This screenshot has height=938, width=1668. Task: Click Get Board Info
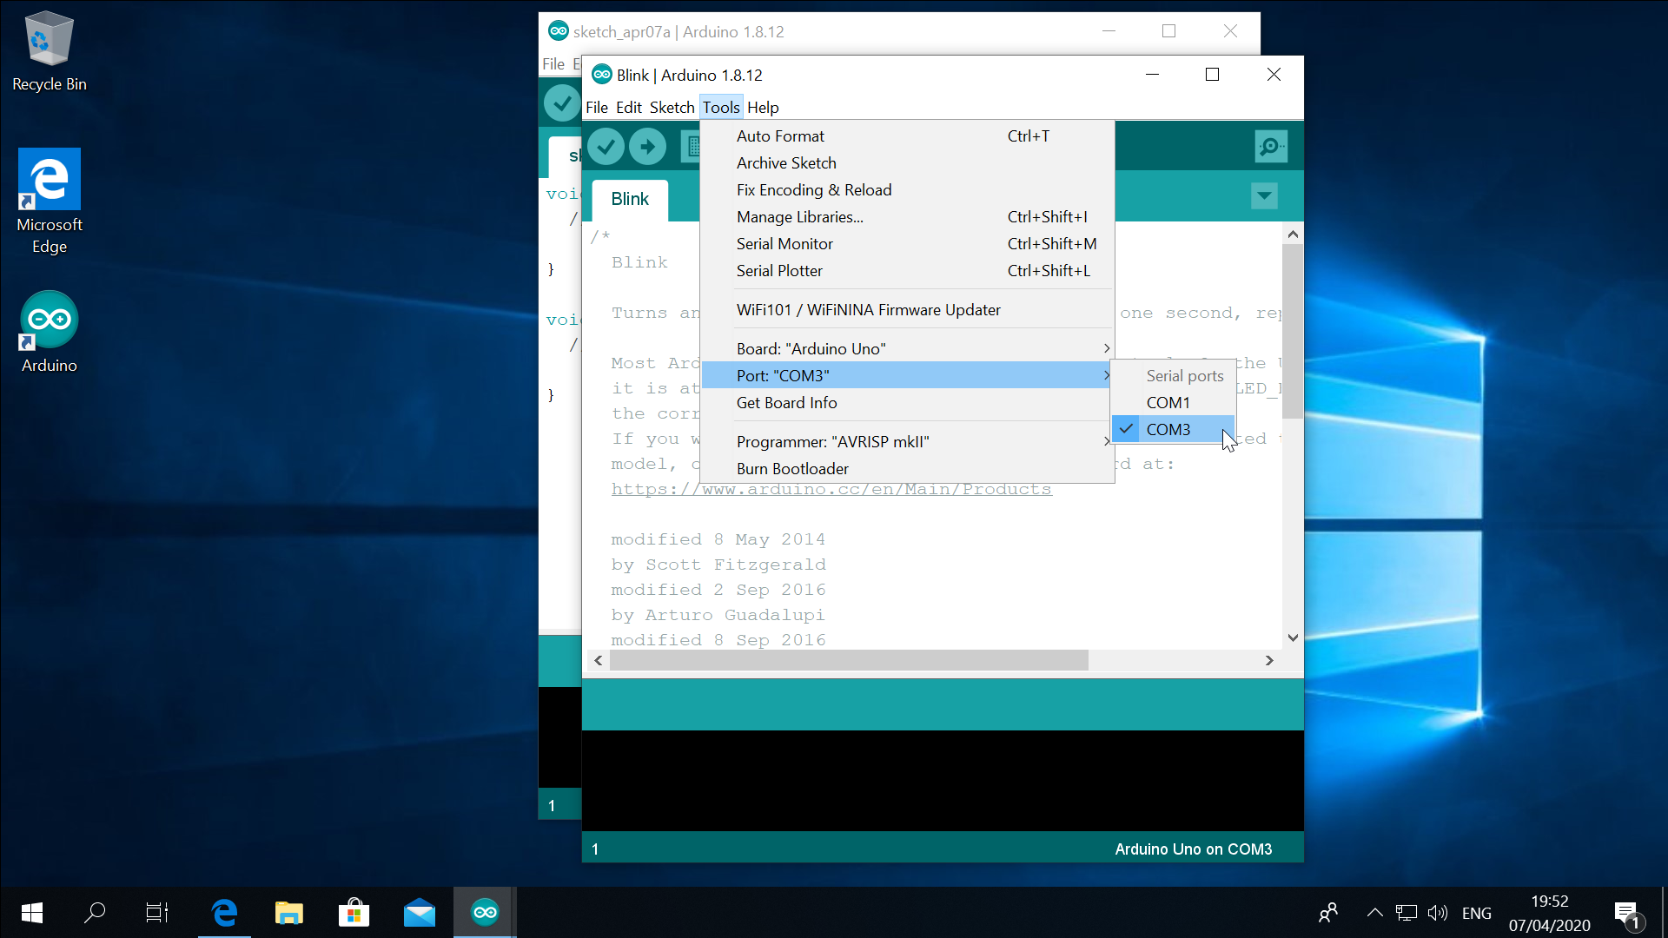point(907,403)
